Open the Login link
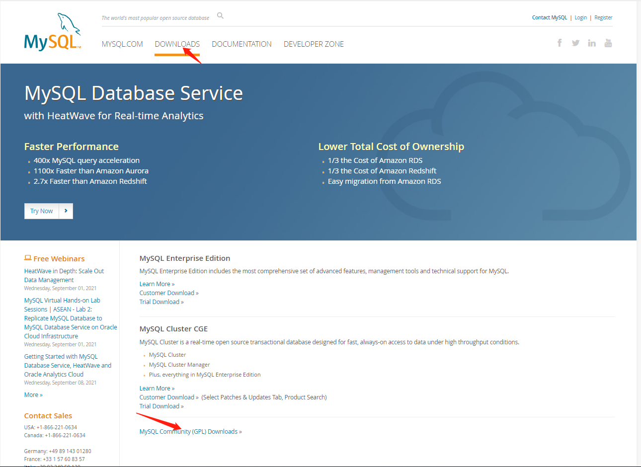The height and width of the screenshot is (467, 641). [x=581, y=17]
